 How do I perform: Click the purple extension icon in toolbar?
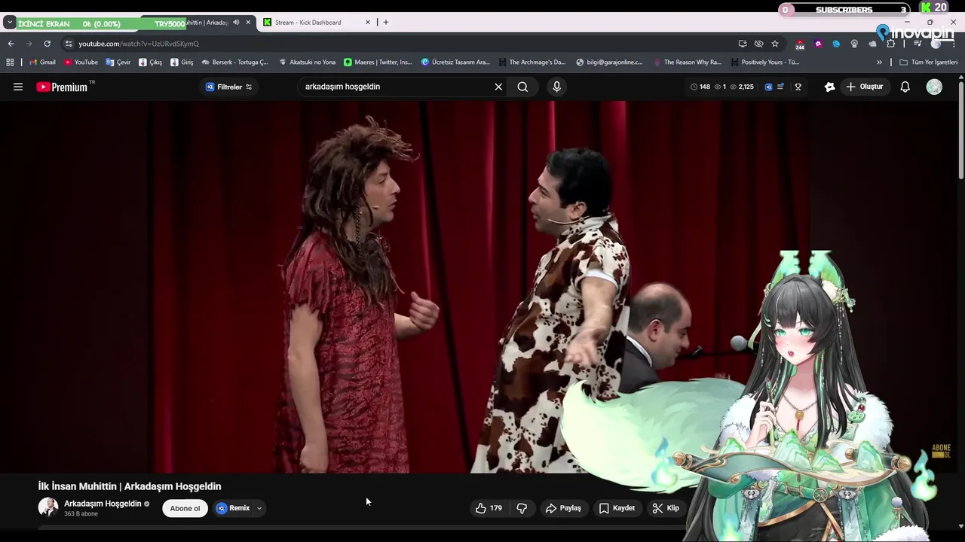coord(818,44)
